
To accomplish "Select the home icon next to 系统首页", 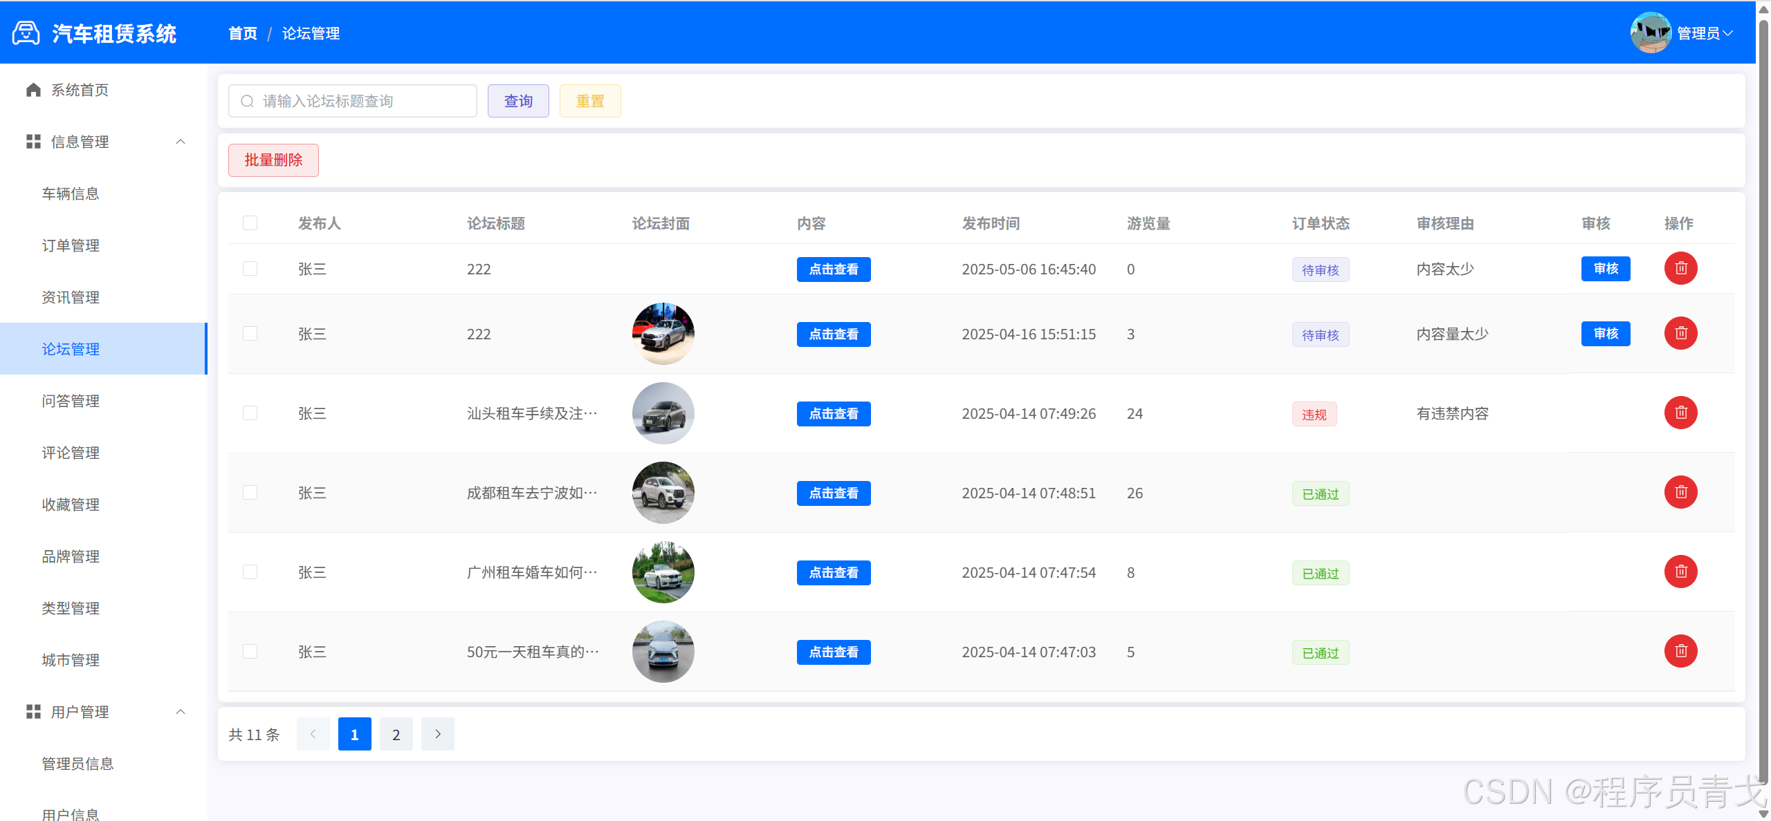I will (x=33, y=89).
